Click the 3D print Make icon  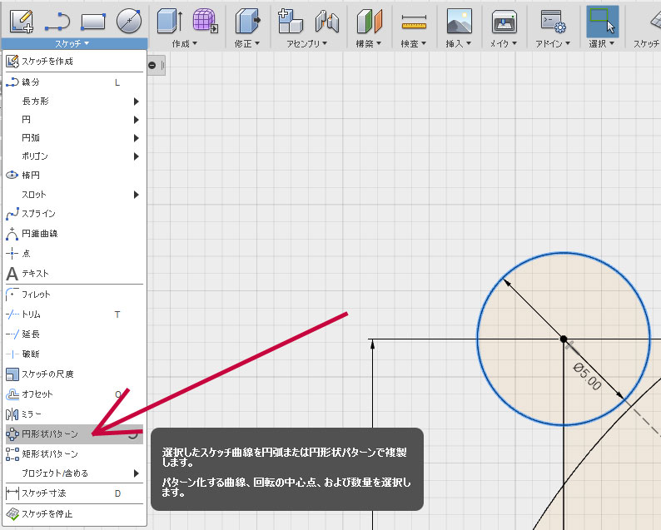pos(504,20)
